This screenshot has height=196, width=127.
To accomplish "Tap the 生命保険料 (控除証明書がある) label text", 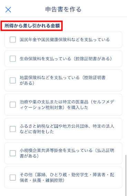I will click(x=66, y=59).
